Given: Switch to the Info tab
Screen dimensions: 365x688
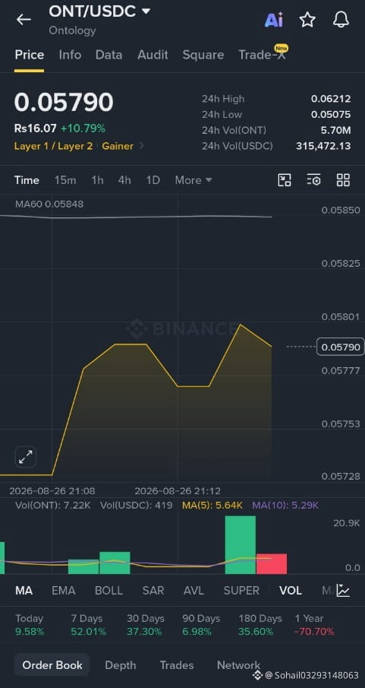Looking at the screenshot, I should tap(70, 55).
